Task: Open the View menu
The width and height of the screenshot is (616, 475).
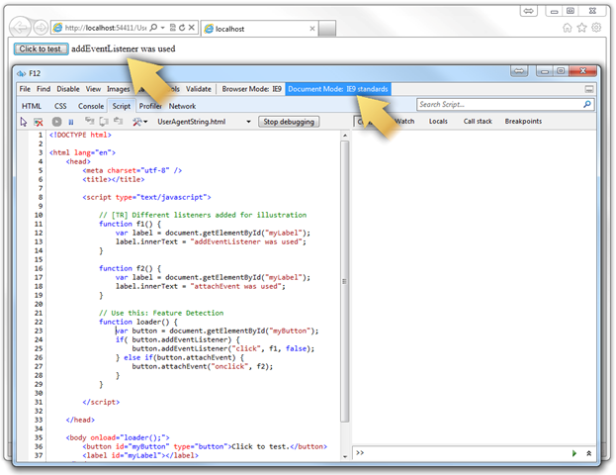Action: tap(93, 89)
